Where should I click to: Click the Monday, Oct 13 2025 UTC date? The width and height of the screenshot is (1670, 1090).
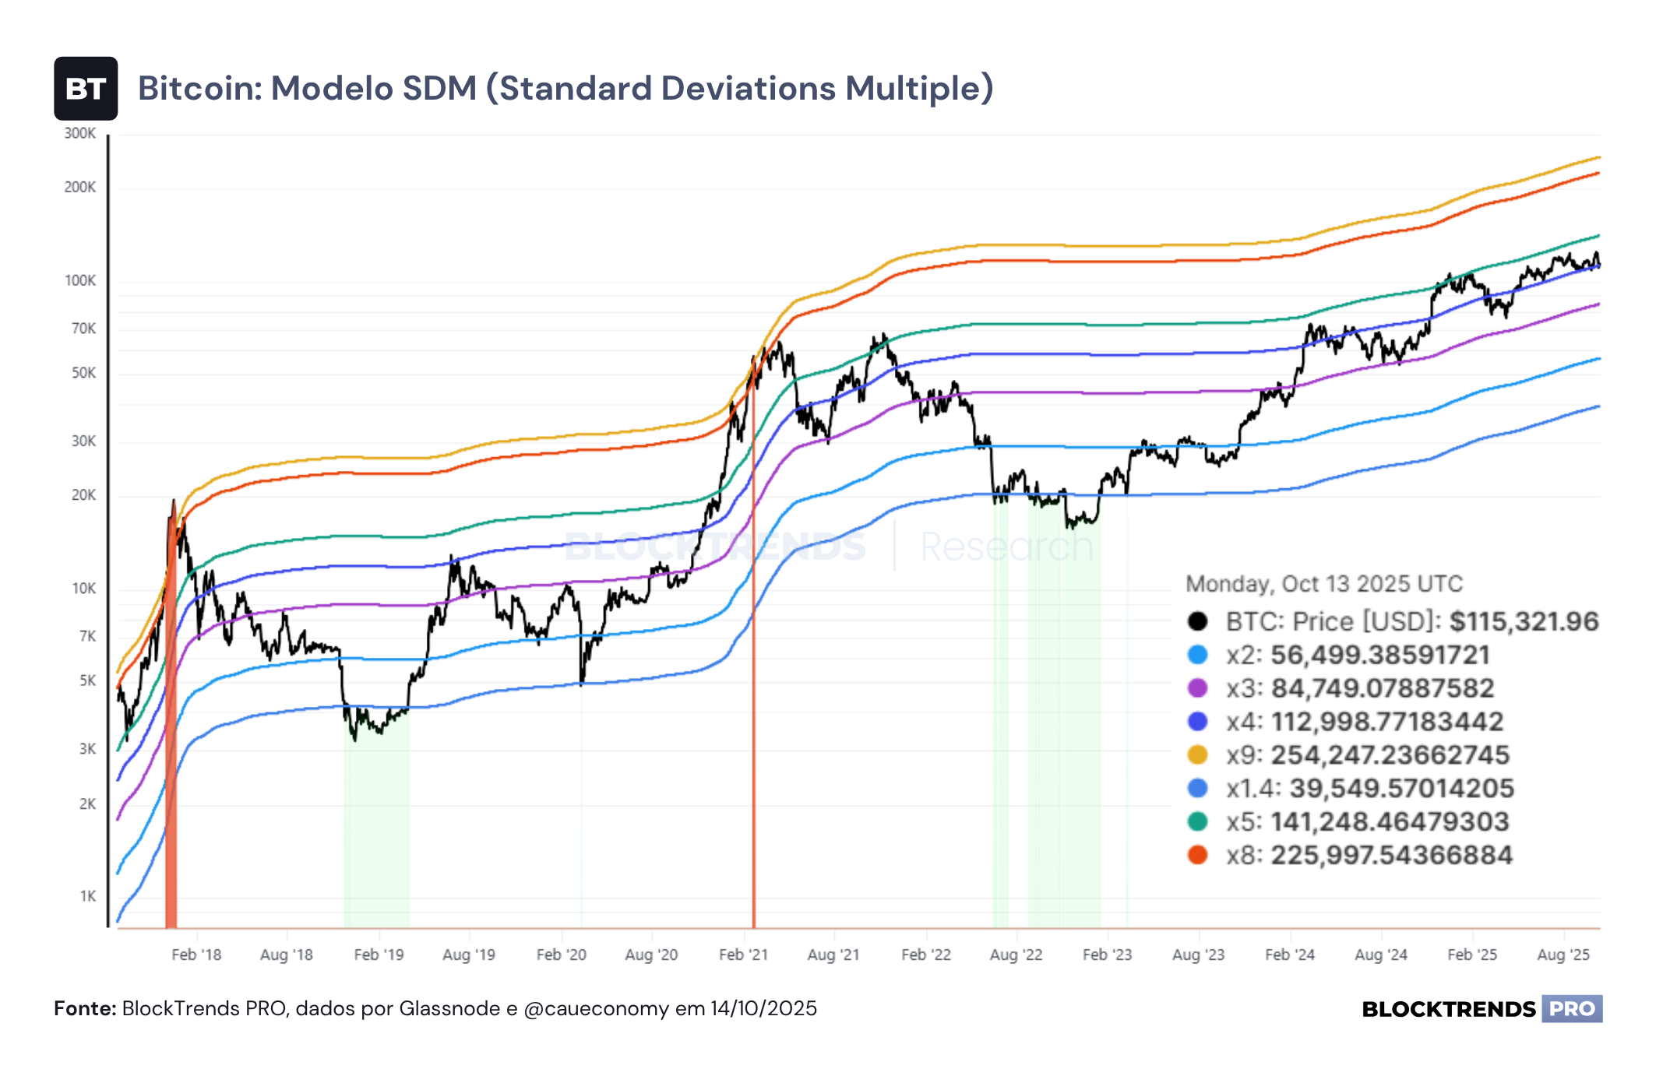(1324, 584)
